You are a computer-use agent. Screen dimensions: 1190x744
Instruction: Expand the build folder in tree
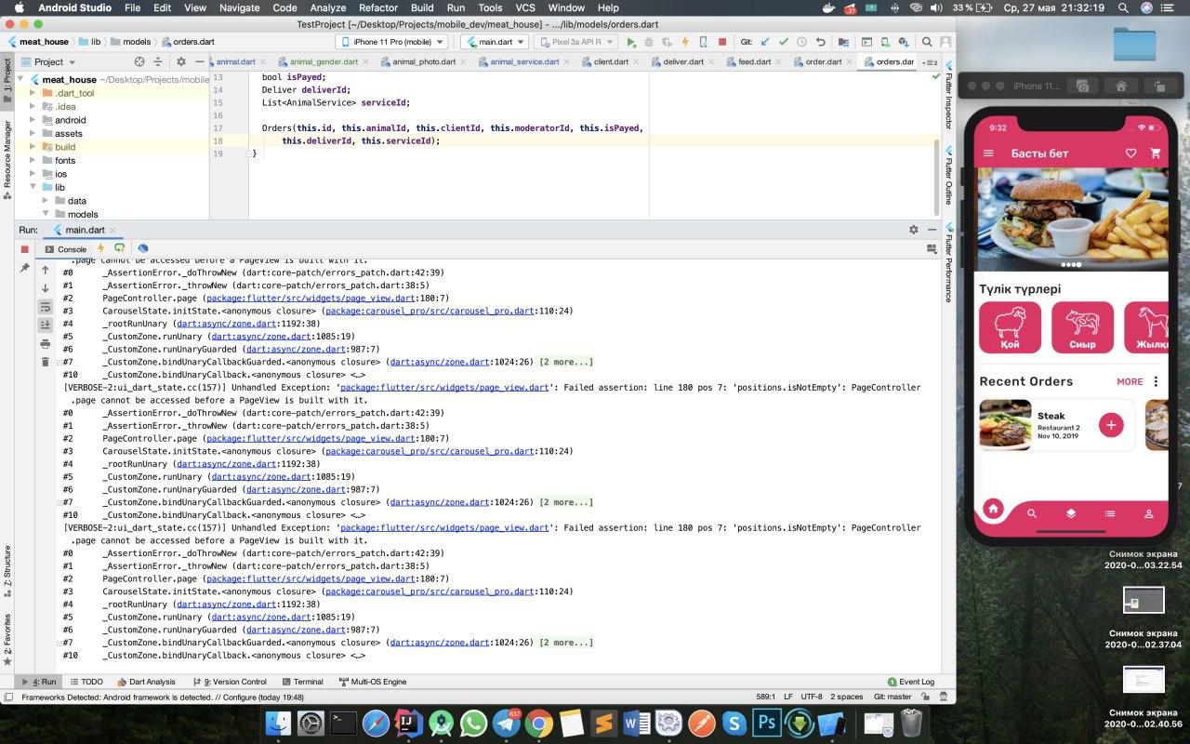tap(33, 147)
